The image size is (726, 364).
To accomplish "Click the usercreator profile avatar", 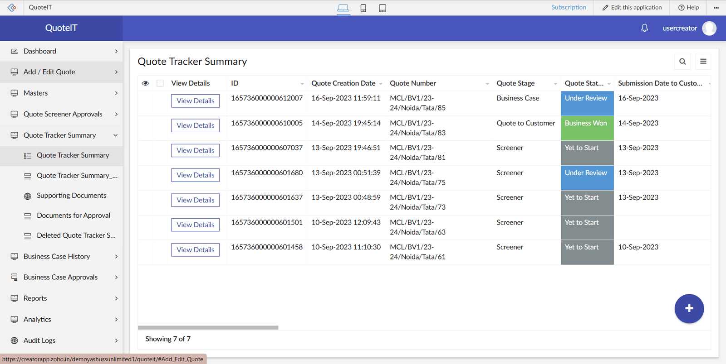I will 709,28.
